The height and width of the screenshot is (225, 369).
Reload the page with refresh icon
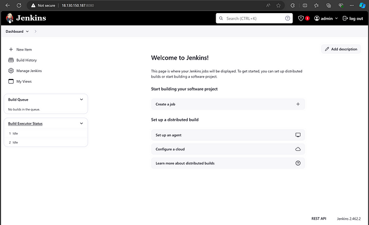coord(19,5)
